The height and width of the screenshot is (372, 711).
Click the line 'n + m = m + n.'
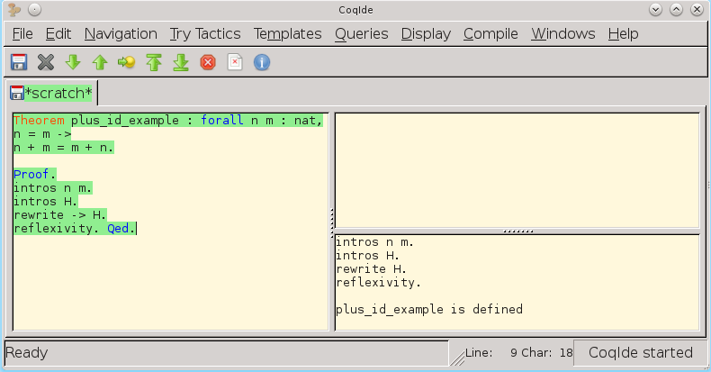64,148
